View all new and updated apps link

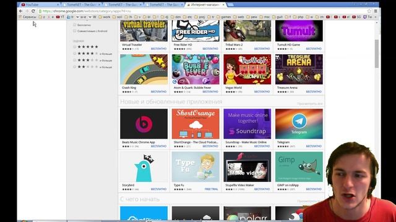310,104
